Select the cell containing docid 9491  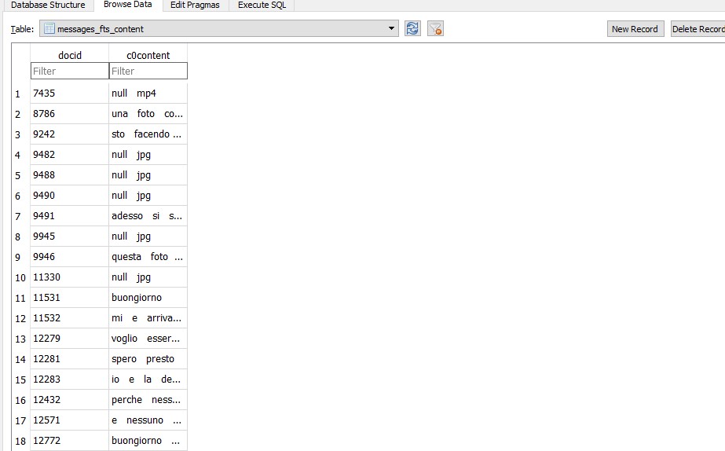(69, 216)
